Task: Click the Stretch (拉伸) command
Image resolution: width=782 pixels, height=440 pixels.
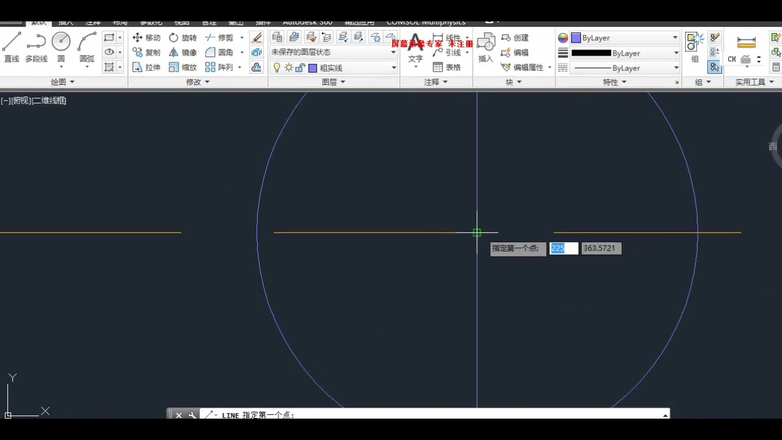Action: [x=147, y=67]
